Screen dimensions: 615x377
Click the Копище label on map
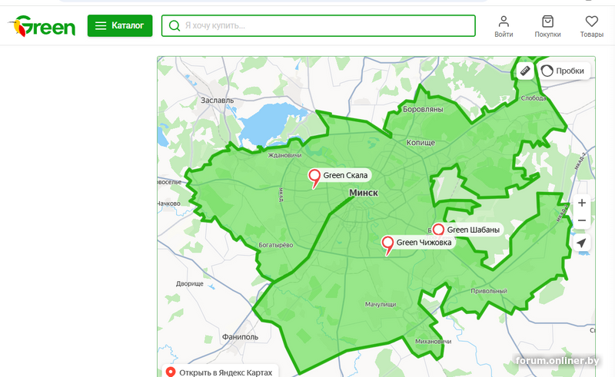tap(421, 143)
